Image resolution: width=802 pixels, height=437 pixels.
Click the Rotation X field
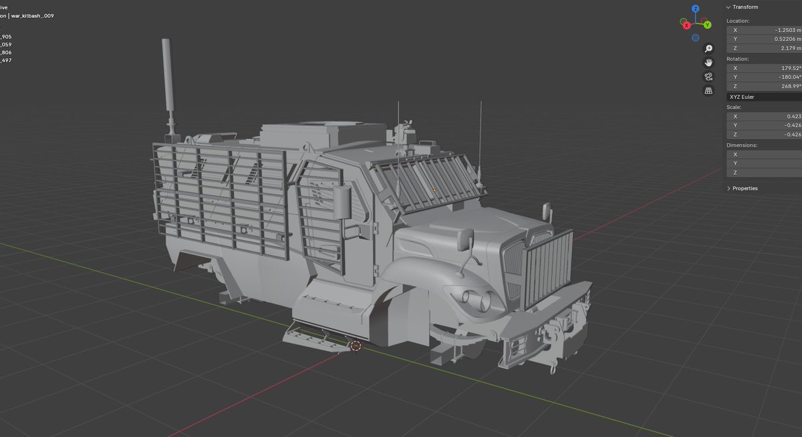(x=764, y=68)
